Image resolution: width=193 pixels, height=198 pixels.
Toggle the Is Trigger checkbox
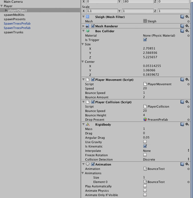[x=145, y=40]
